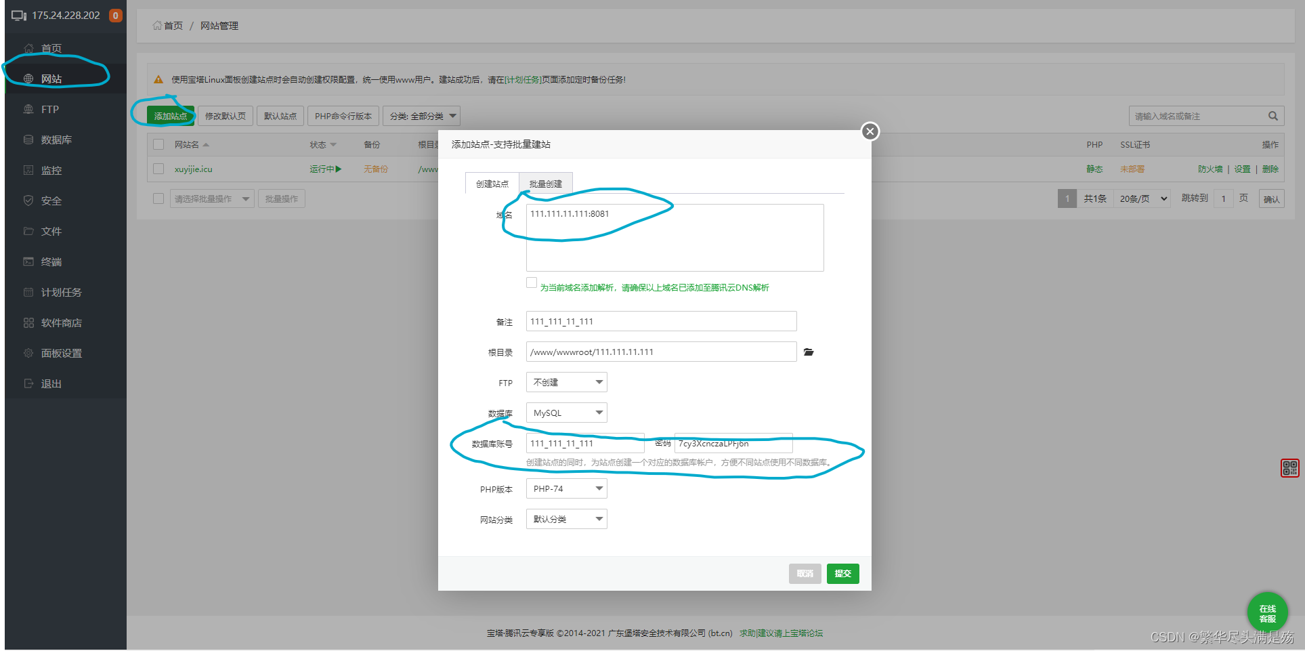Click the gray 取消 cancel button

tap(805, 573)
